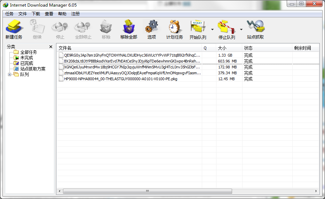Click the 停止队列 (stop queue) icon

[x=227, y=27]
